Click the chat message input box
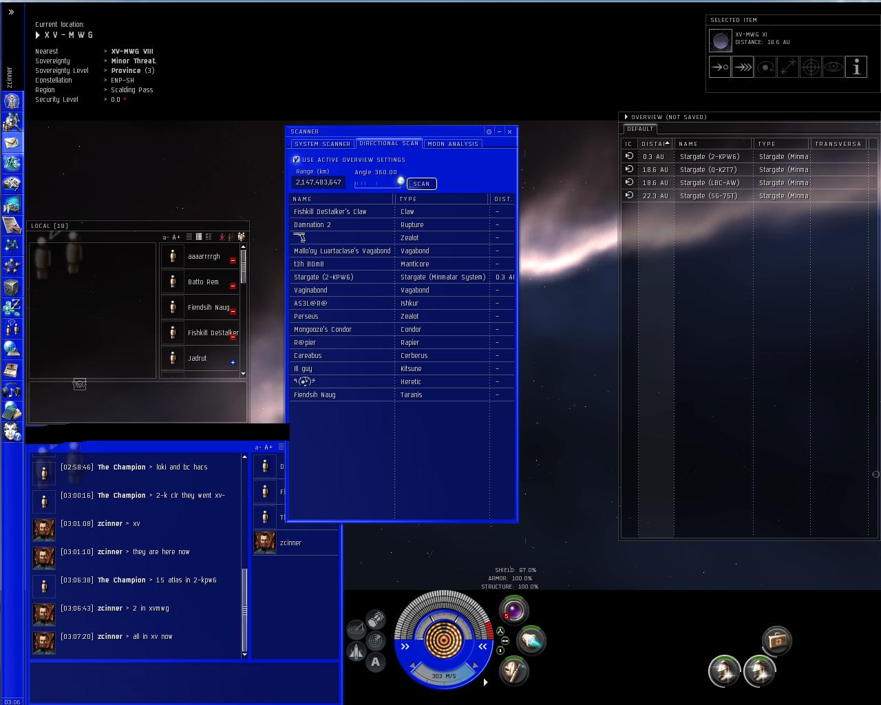This screenshot has width=881, height=705. [184, 682]
